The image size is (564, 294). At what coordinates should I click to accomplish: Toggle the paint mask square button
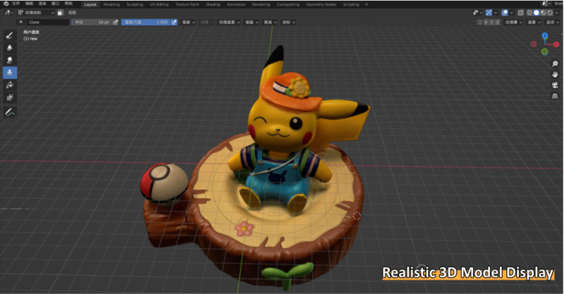61,13
